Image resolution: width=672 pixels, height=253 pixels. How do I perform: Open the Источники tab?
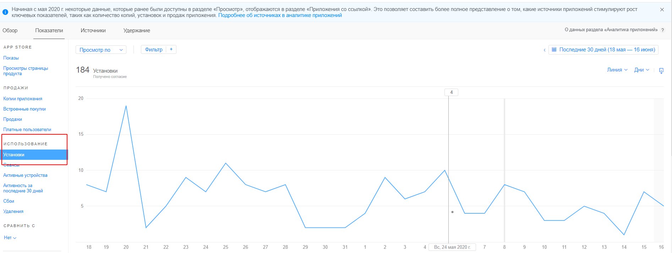point(93,30)
